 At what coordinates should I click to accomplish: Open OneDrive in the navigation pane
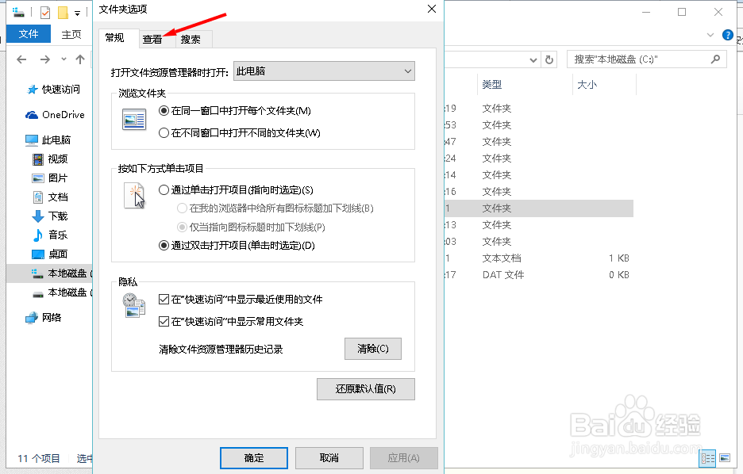(x=55, y=115)
